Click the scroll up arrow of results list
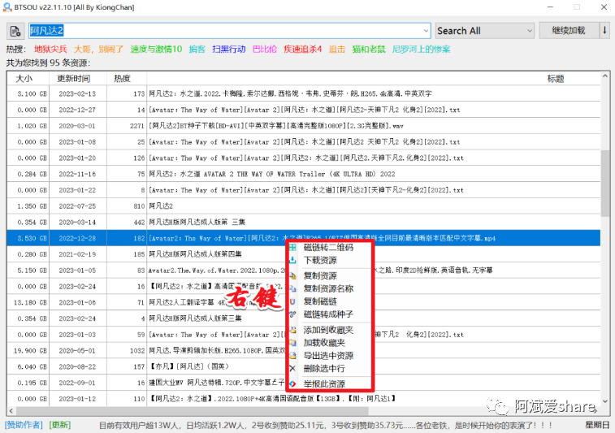615x433 pixels. 605,76
